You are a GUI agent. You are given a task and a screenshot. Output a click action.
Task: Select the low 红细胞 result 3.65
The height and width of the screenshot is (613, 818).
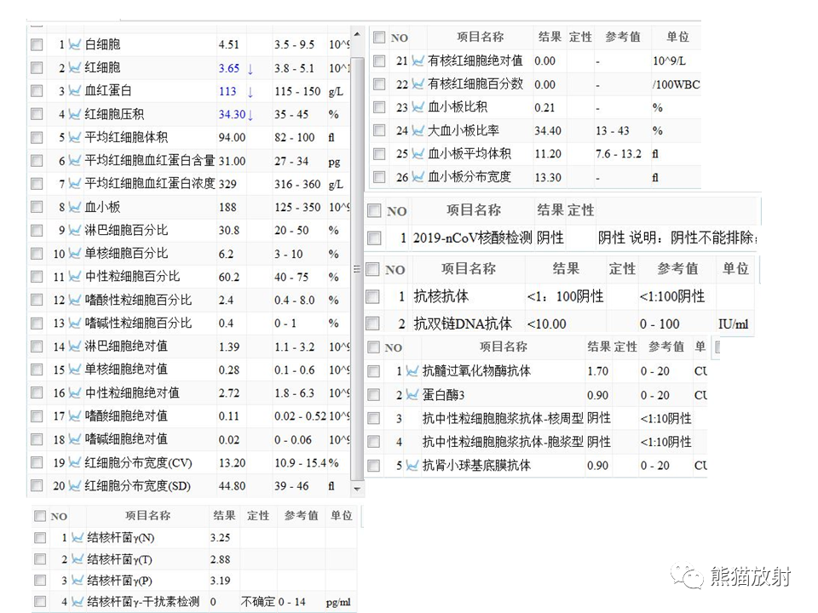pos(229,68)
